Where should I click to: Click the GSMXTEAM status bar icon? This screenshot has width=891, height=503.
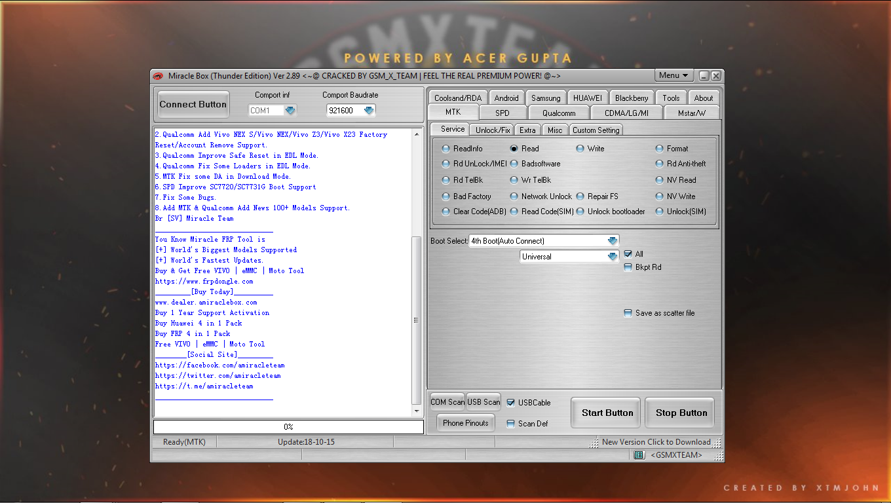tap(639, 455)
